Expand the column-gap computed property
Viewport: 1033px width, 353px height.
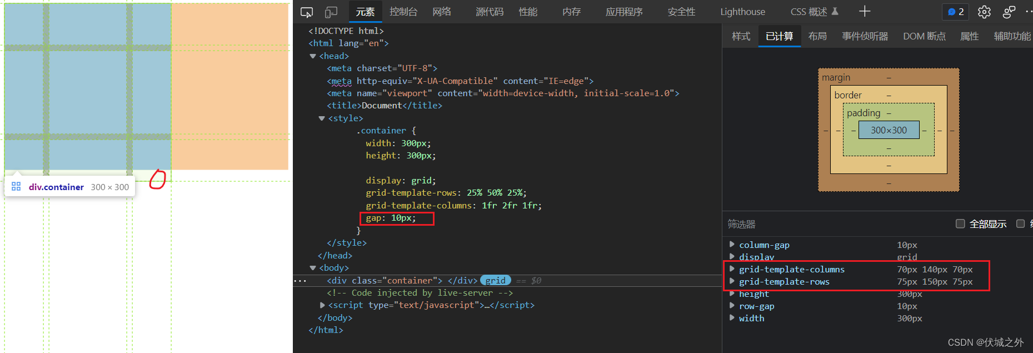click(x=732, y=245)
